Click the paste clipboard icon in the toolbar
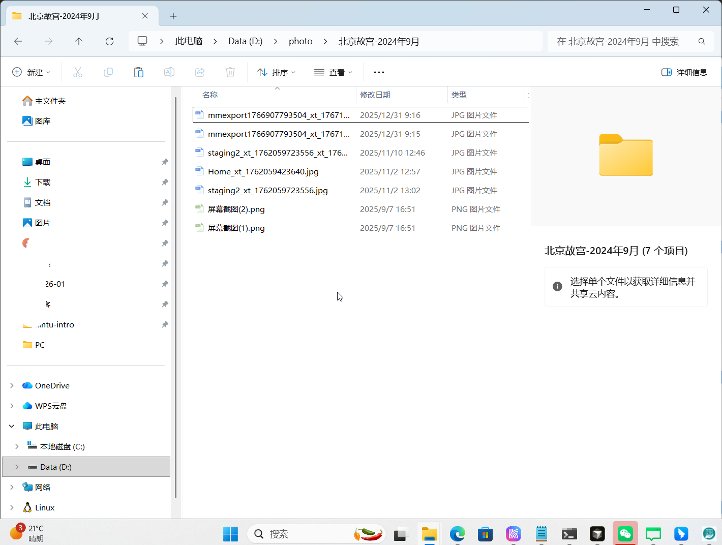The height and width of the screenshot is (545, 722). [138, 72]
